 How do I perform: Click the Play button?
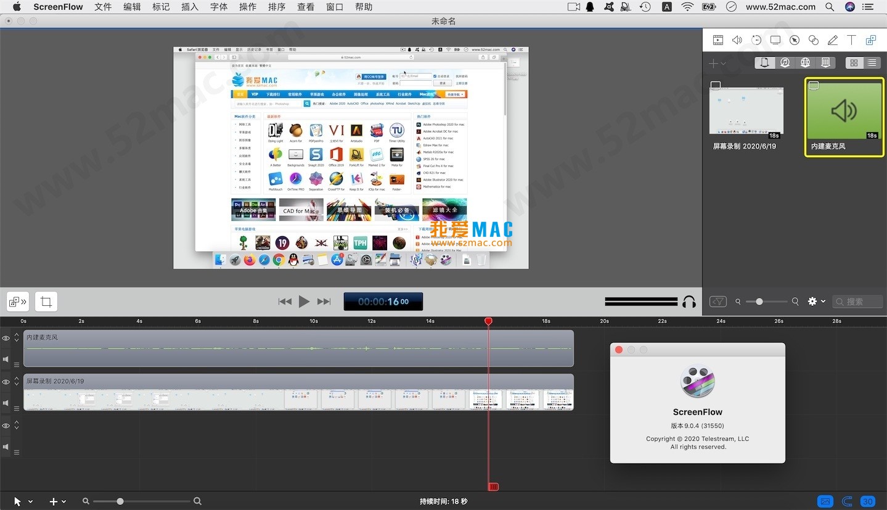(304, 302)
